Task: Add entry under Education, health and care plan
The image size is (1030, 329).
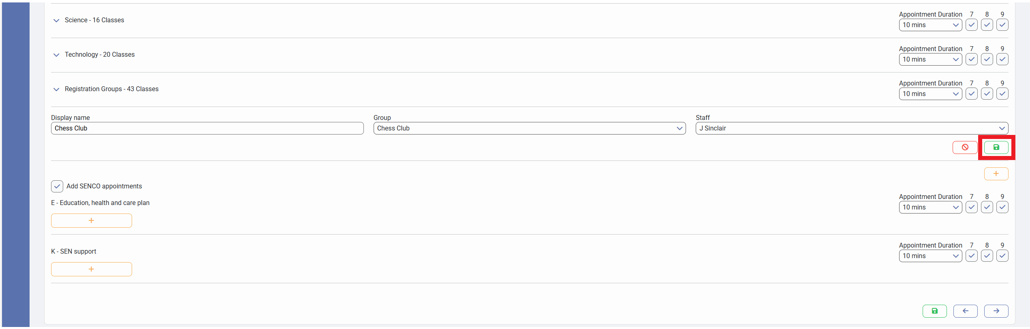Action: tap(92, 221)
